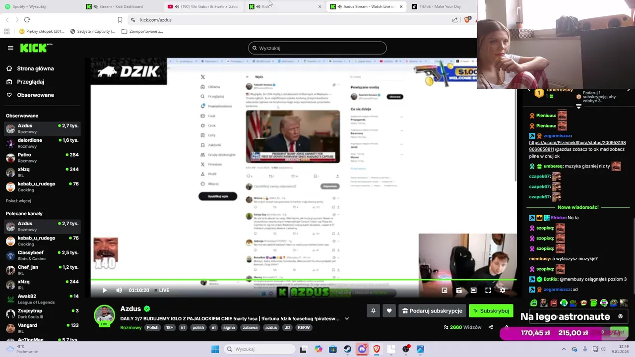This screenshot has width=635, height=357.
Task: Click the Windows taskbar search box
Action: pos(258,349)
